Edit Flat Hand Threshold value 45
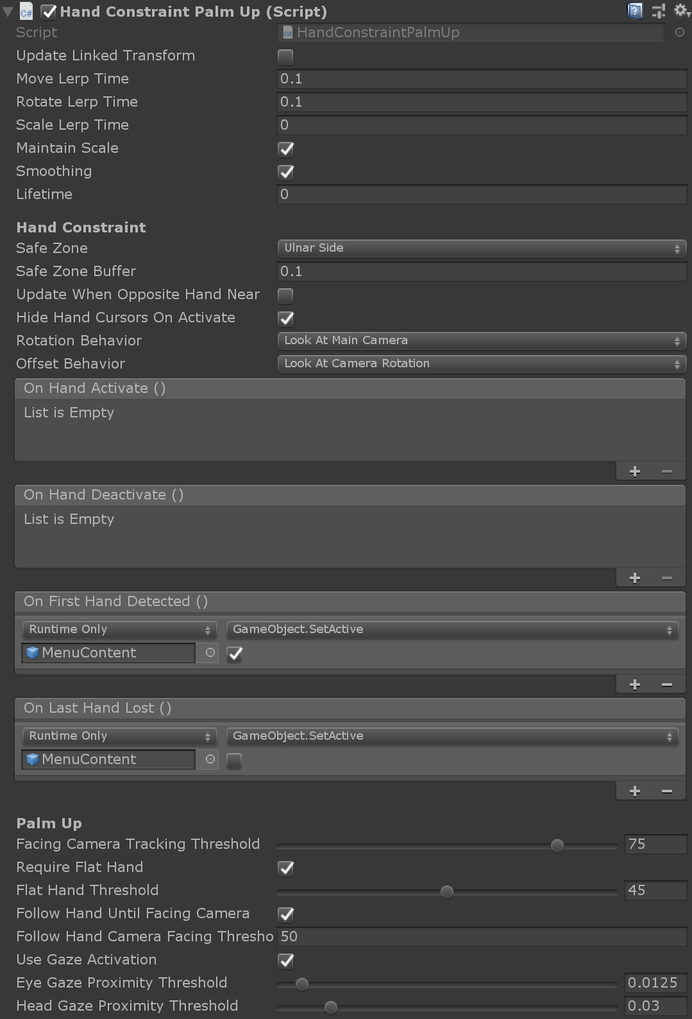Viewport: 692px width, 1019px height. coord(655,891)
